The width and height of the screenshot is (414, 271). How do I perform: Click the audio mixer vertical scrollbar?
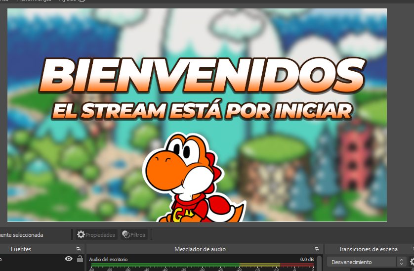pyautogui.click(x=319, y=263)
